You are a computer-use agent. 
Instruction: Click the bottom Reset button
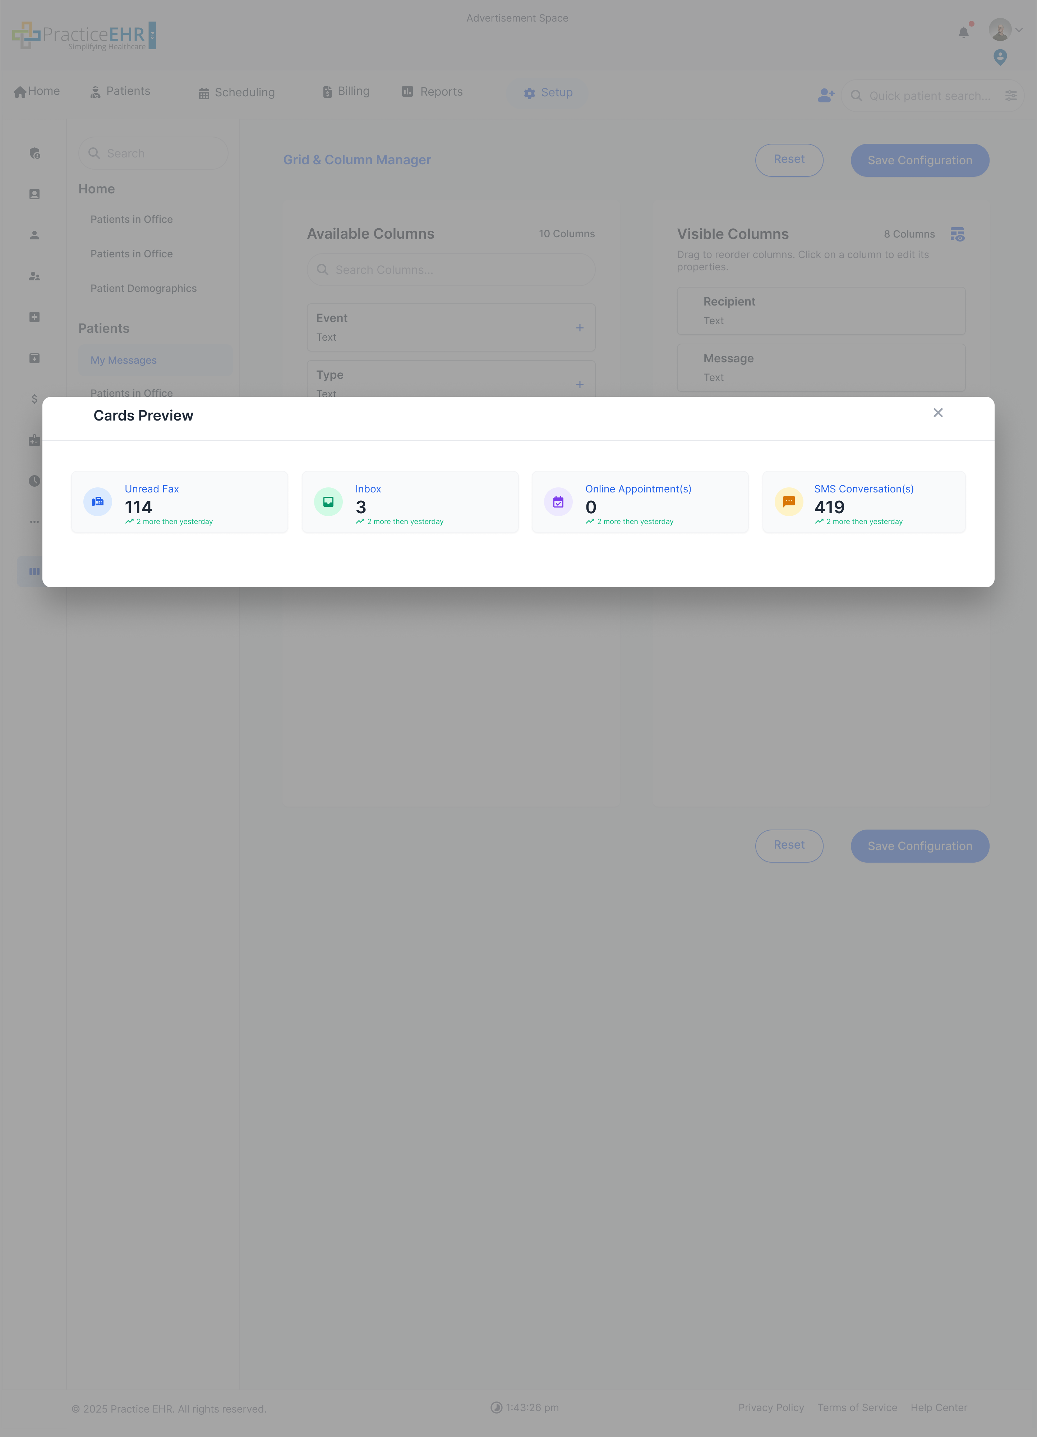pos(789,845)
